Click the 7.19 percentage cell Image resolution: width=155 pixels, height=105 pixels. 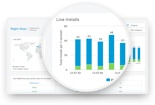120,88
